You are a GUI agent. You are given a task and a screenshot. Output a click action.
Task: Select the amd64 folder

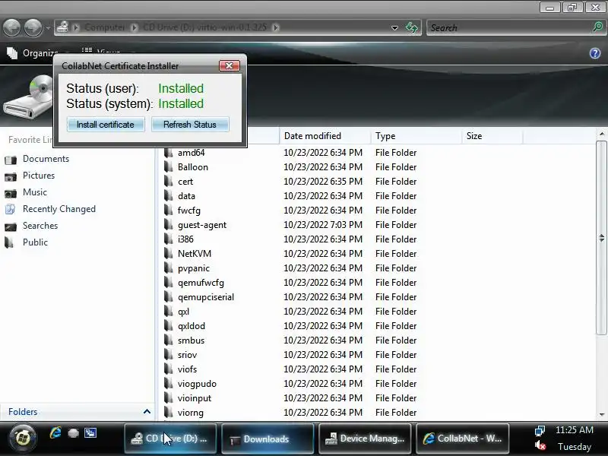(192, 153)
